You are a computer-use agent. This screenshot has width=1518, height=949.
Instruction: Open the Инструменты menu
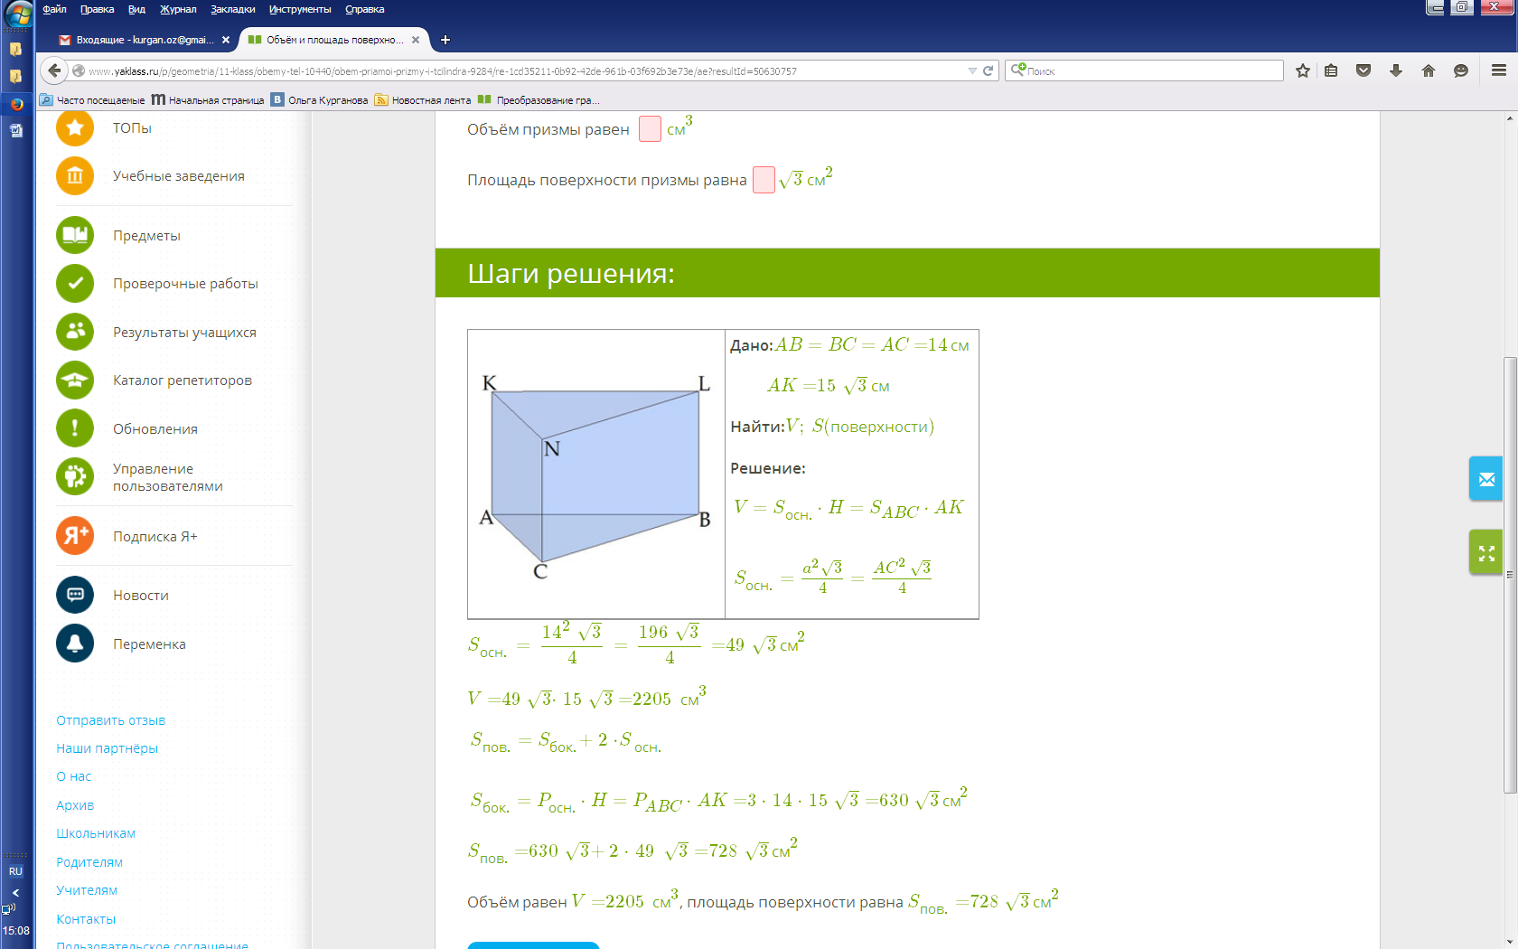pyautogui.click(x=300, y=9)
